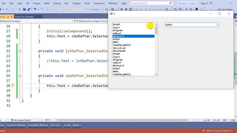The width and height of the screenshot is (237, 133).
Task: Pause debugging with Break All icon
Action: coord(122,9)
